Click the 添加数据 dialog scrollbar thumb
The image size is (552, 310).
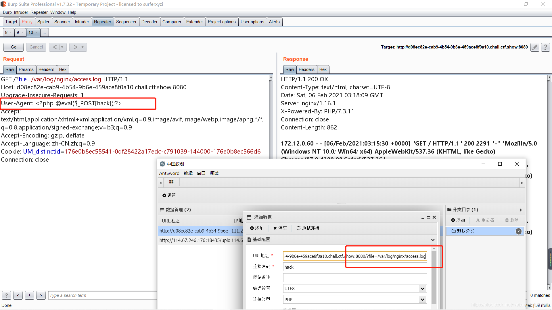pos(434,278)
